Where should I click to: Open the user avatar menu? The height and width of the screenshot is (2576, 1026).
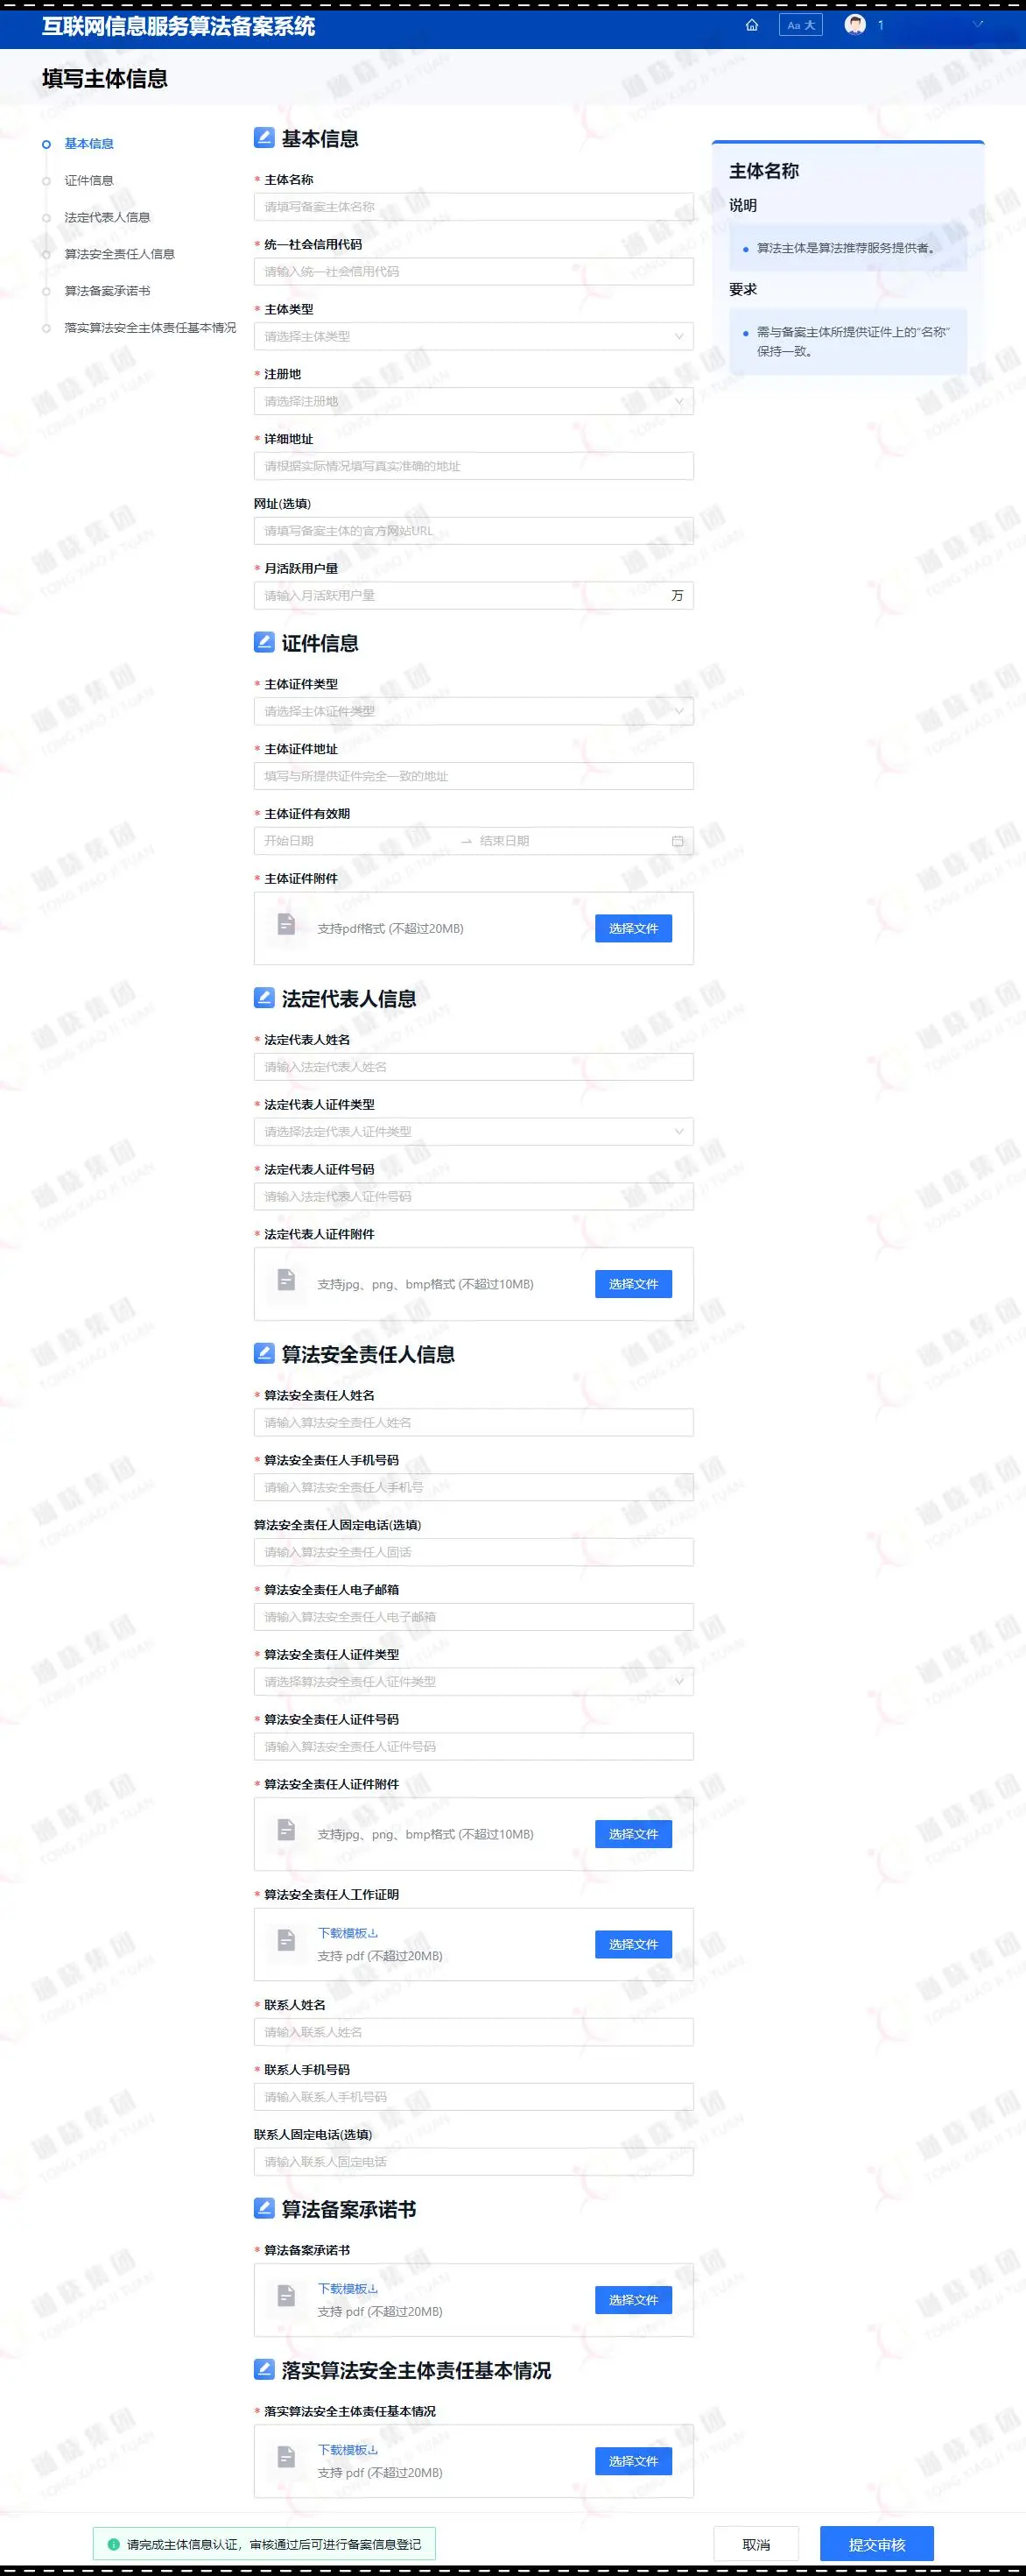(x=855, y=25)
